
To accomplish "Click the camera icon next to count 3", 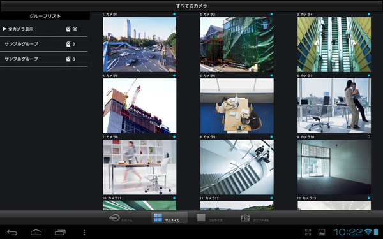I will (68, 44).
